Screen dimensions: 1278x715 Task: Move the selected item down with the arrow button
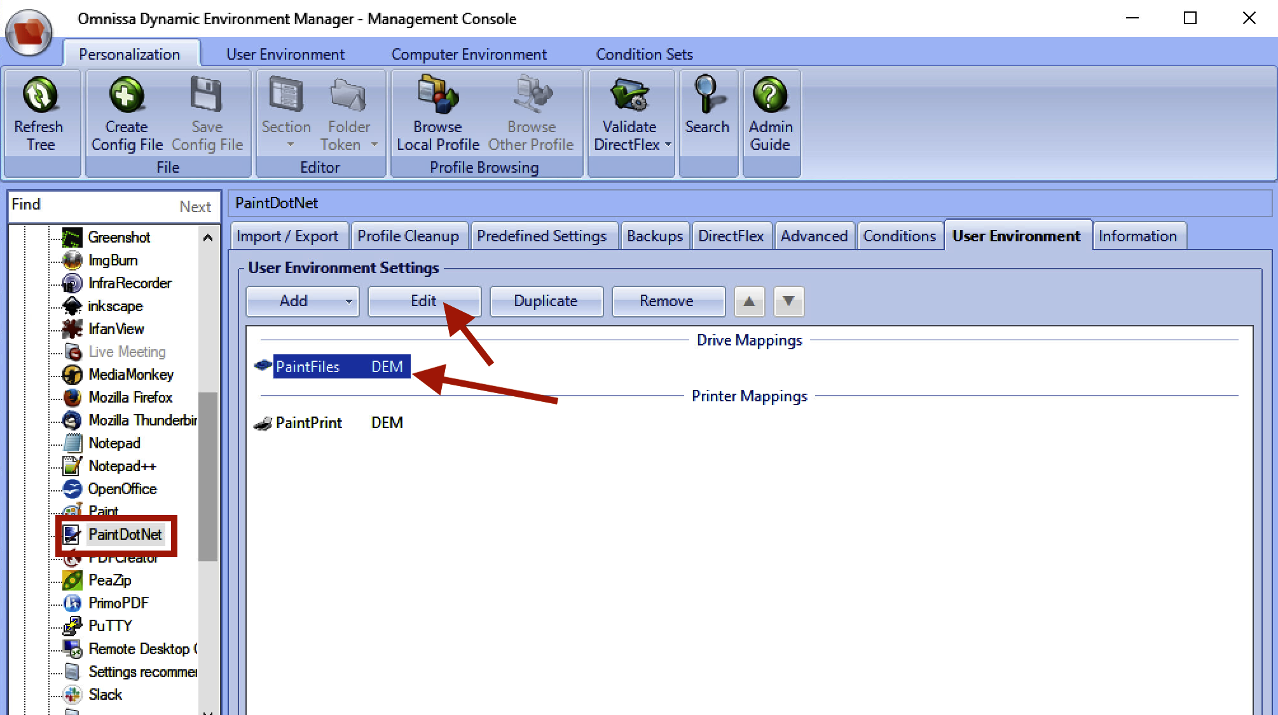(788, 301)
